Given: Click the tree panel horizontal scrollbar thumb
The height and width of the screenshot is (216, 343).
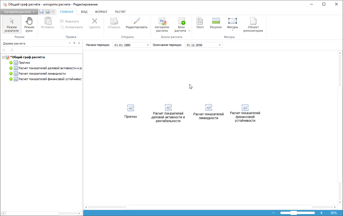Looking at the screenshot, I should [32, 213].
